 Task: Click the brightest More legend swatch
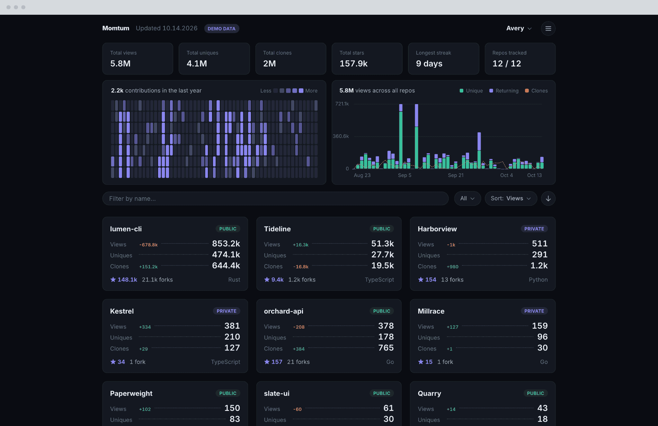tap(301, 91)
